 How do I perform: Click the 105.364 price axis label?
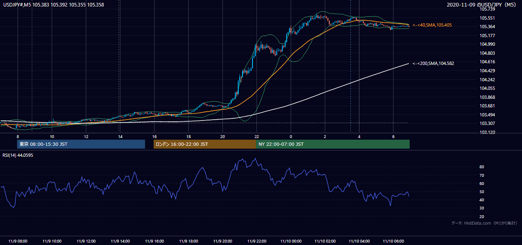point(487,27)
